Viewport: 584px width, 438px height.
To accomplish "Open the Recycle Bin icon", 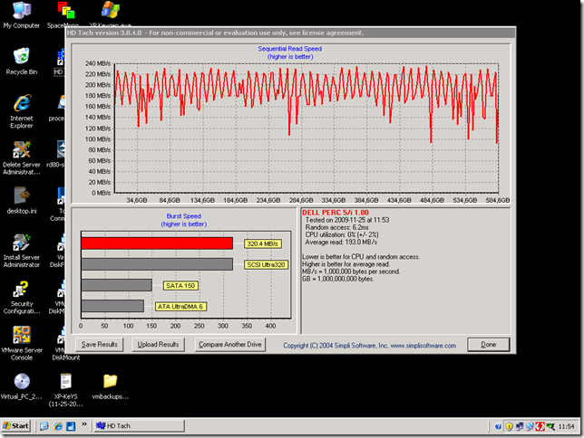I will [20, 57].
